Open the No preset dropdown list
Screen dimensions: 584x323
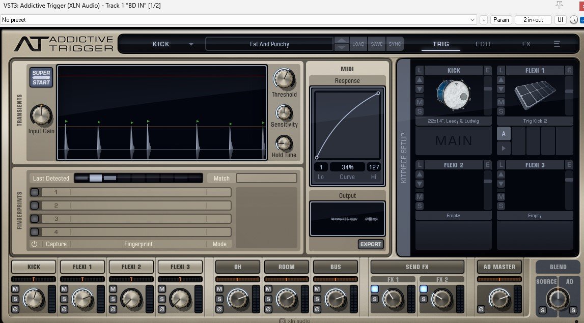pos(473,20)
